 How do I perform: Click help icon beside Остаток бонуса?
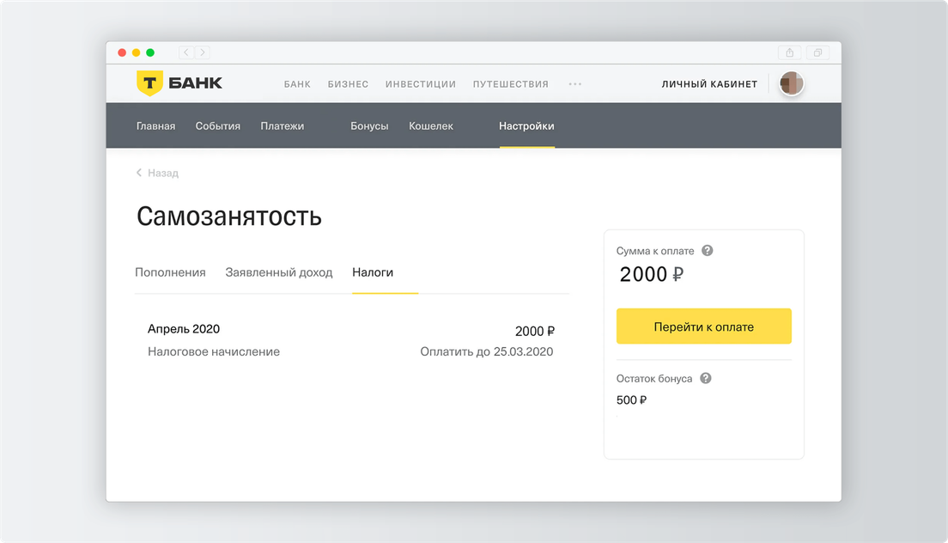coord(706,378)
